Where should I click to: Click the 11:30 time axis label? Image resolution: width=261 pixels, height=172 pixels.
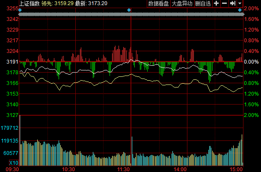[x=124, y=169]
